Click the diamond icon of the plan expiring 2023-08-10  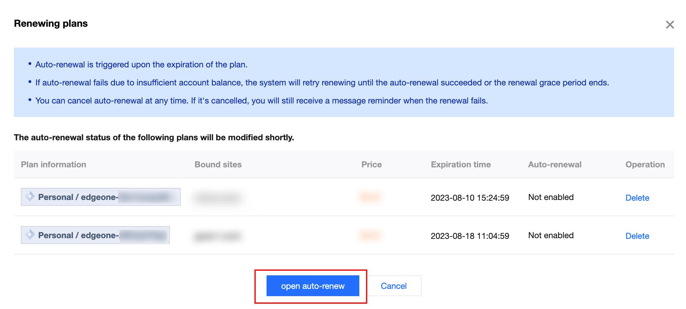click(30, 197)
